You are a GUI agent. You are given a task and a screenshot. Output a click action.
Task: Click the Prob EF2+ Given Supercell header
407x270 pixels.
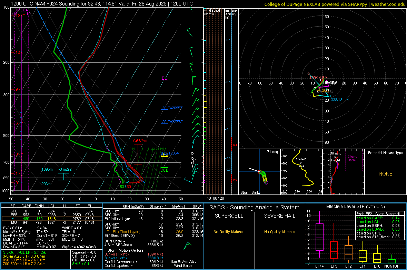(x=378, y=214)
